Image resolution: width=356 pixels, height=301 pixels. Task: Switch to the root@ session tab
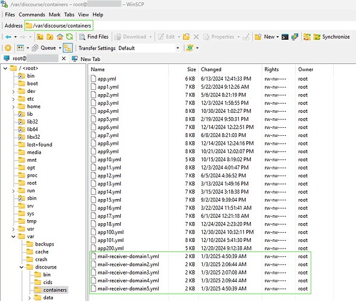[x=31, y=59]
